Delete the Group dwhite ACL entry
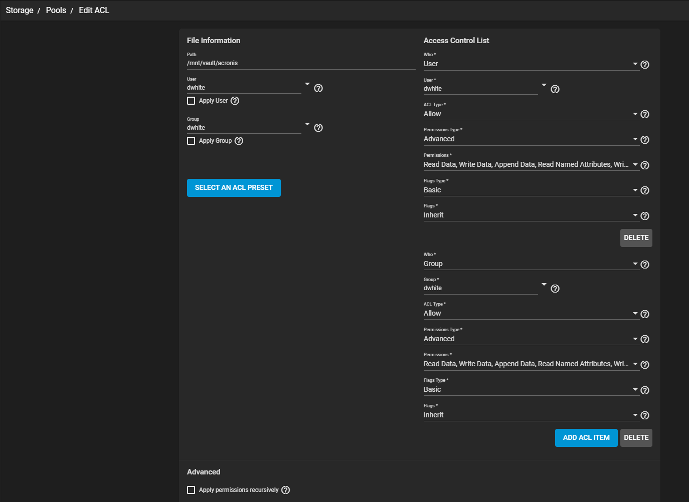Image resolution: width=689 pixels, height=502 pixels. click(x=636, y=438)
